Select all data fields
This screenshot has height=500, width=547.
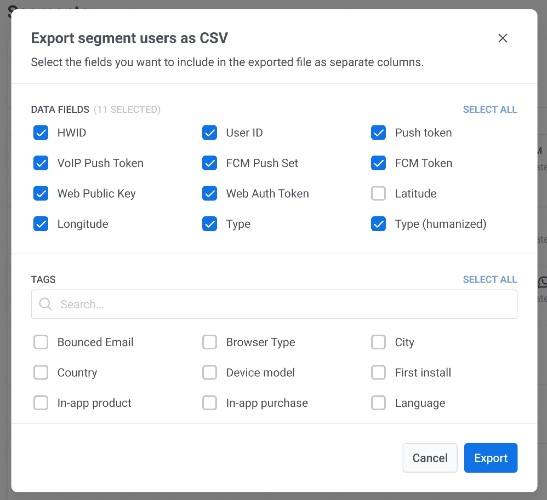[490, 109]
